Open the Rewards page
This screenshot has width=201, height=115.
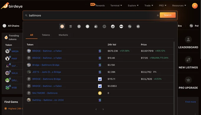(100, 6)
